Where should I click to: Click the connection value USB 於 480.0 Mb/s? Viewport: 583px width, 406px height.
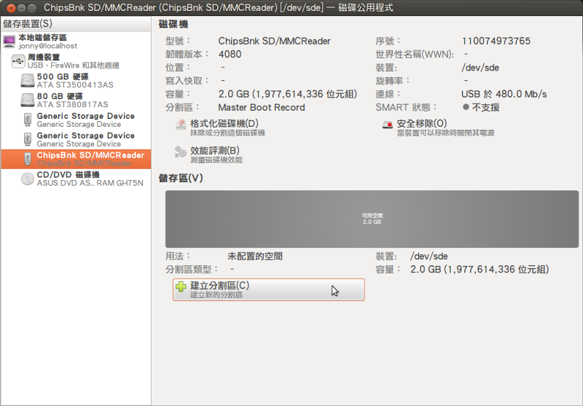(504, 94)
